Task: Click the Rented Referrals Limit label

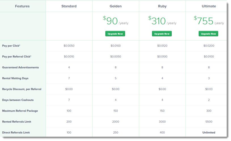Action: (x=16, y=122)
